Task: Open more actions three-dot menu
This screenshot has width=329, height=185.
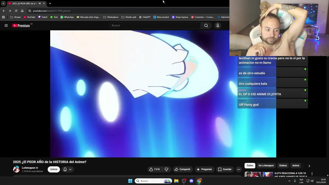Action: coord(239,169)
